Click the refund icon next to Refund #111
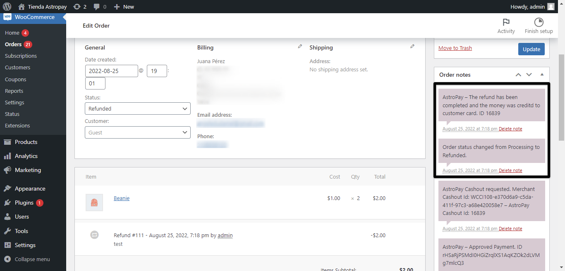Viewport: 565px width, 271px height. coord(94,235)
